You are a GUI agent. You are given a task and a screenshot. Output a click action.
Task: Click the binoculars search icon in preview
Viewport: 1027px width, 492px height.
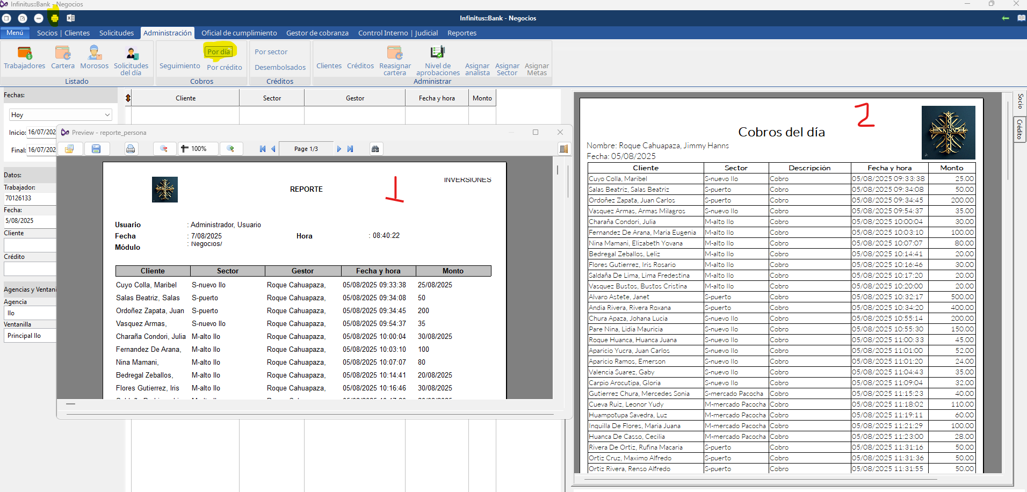(x=375, y=149)
